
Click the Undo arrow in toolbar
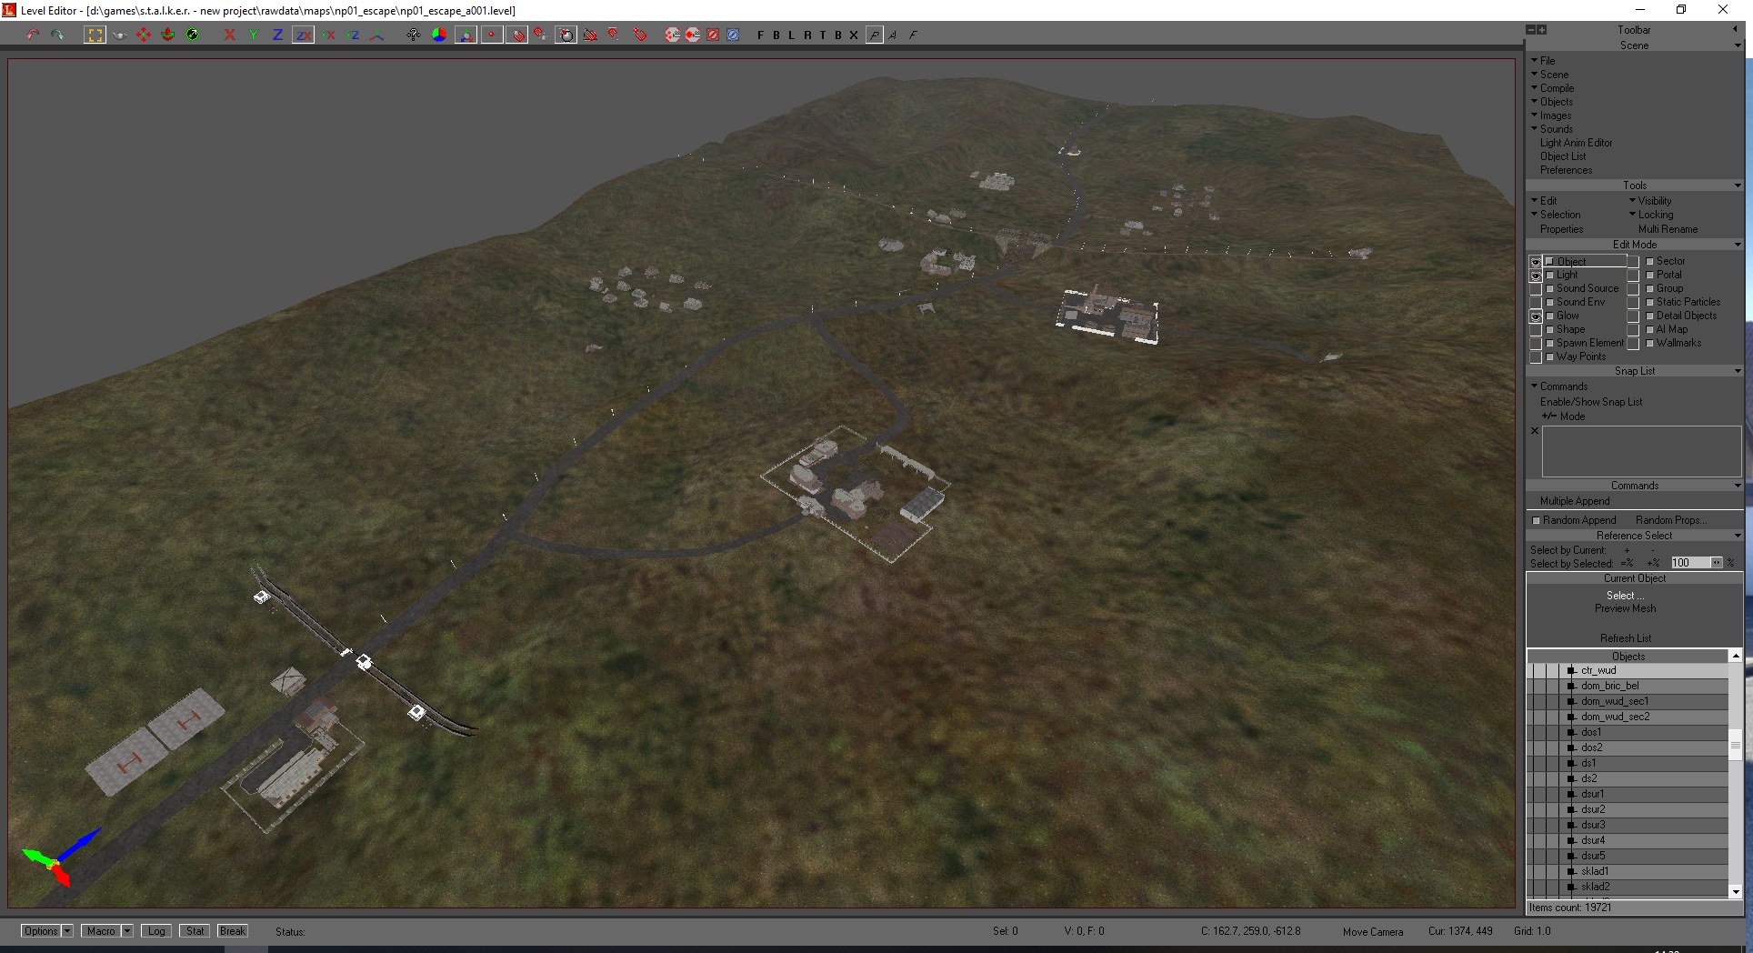[x=34, y=35]
